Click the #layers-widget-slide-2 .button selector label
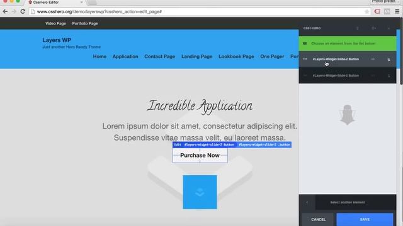The width and height of the screenshot is (403, 226). tap(264, 145)
